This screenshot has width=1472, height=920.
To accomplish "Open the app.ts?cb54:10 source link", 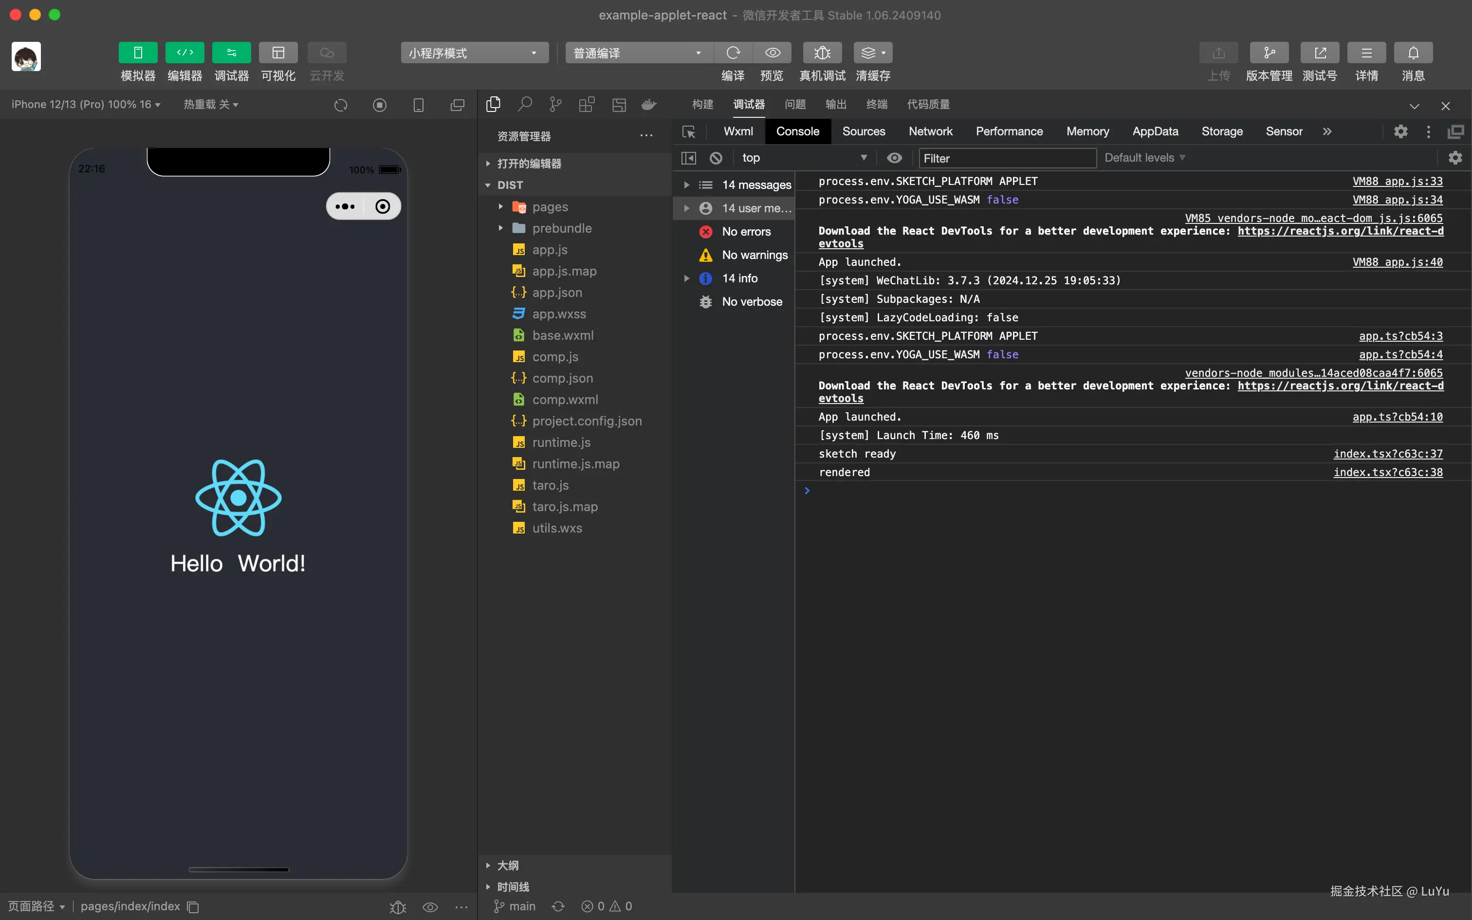I will pos(1397,417).
